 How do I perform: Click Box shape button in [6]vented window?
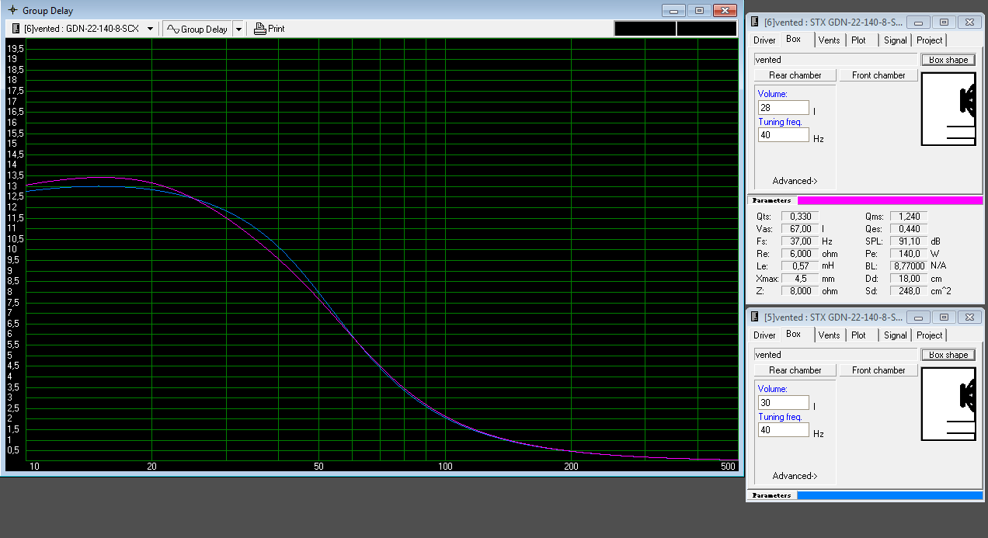(x=948, y=60)
